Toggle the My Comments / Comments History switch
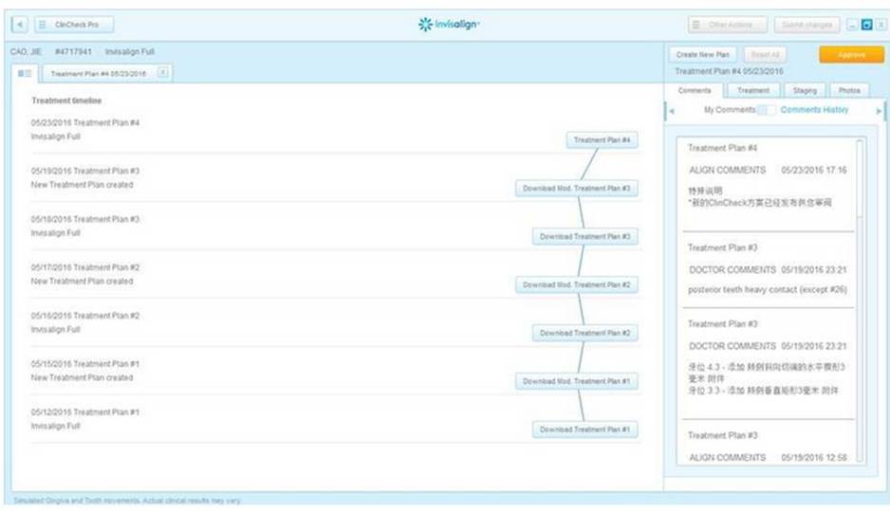This screenshot has width=890, height=511. coord(767,110)
